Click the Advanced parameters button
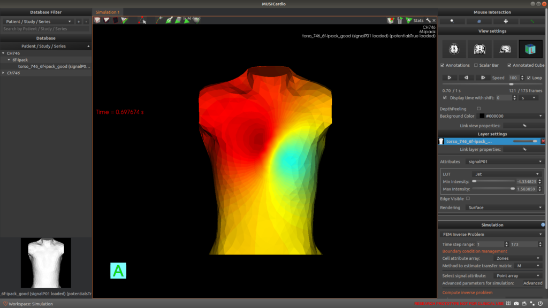Viewport: 548px width, 308px height. point(532,283)
